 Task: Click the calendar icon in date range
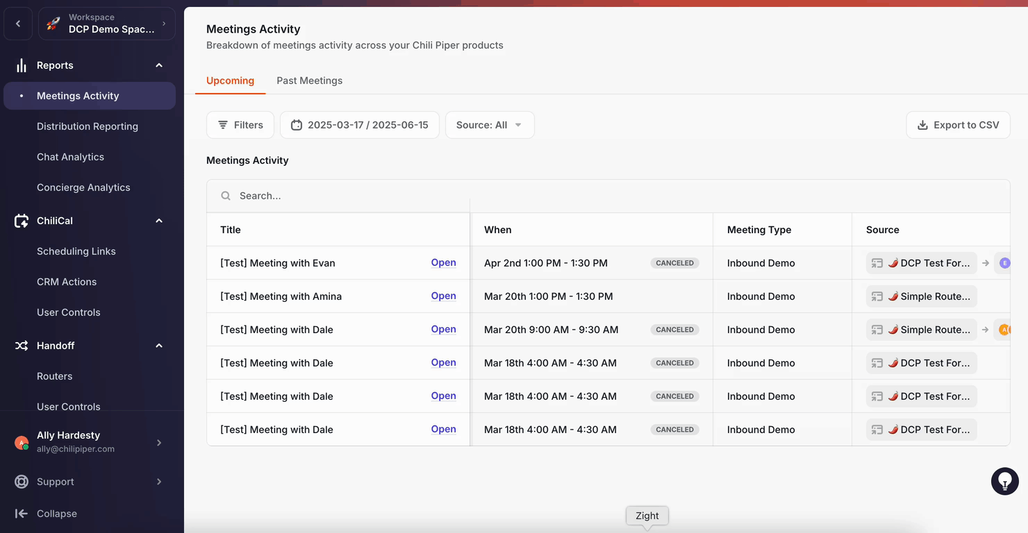click(297, 125)
